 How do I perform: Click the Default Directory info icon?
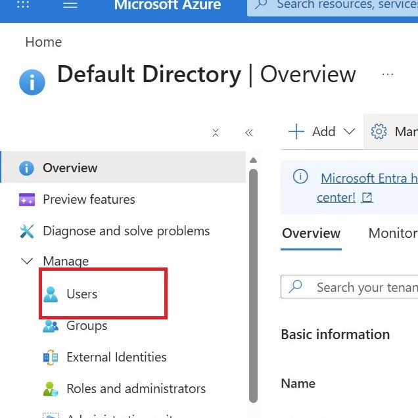tap(32, 83)
